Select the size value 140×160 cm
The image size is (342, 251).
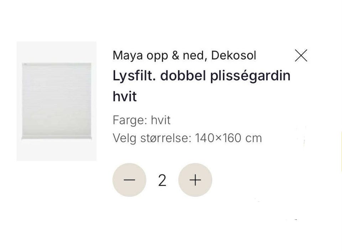228,138
